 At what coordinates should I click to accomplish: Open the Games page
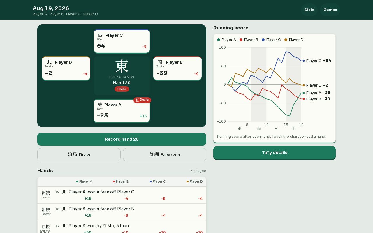tap(330, 10)
